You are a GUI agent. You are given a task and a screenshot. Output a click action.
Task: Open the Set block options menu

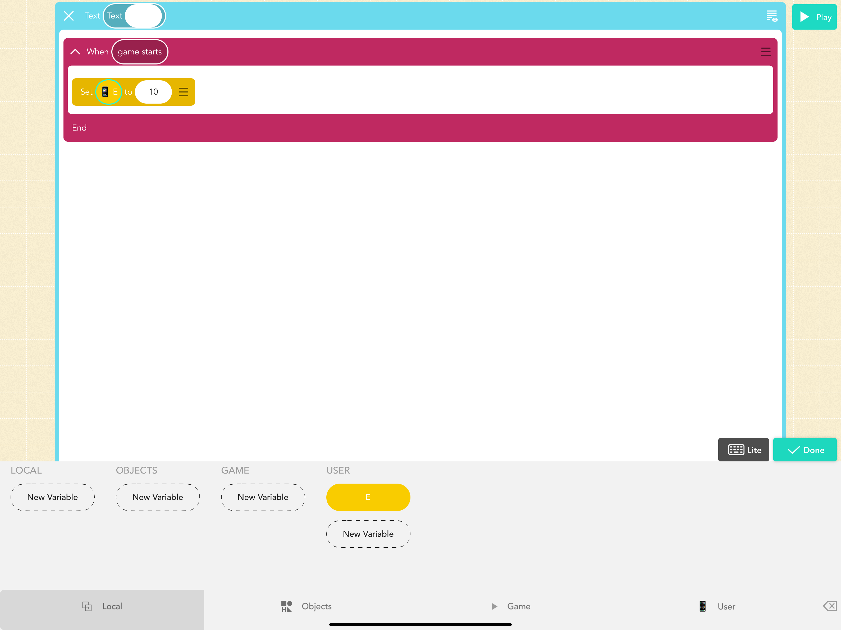[x=183, y=92]
